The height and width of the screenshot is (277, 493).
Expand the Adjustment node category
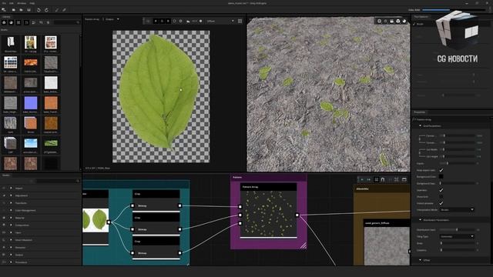point(11,195)
